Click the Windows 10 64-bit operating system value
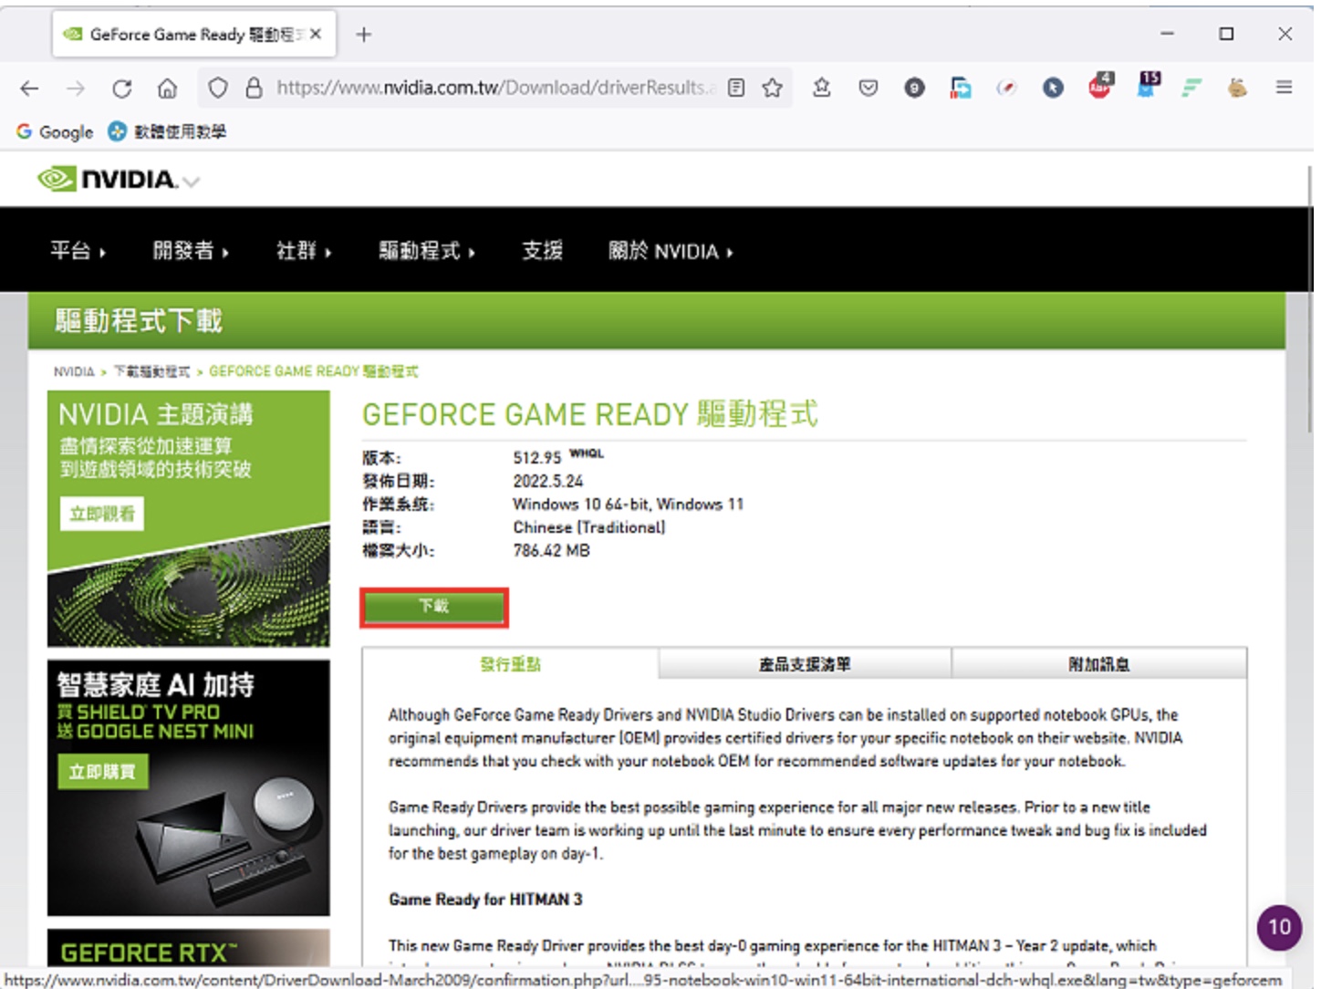Image resolution: width=1321 pixels, height=989 pixels. tap(628, 504)
